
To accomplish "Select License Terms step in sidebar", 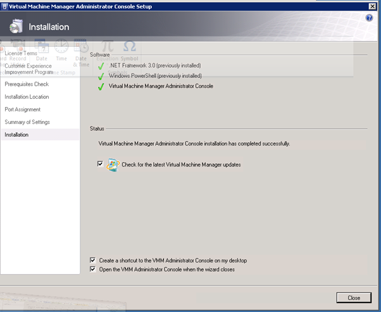I will 21,53.
